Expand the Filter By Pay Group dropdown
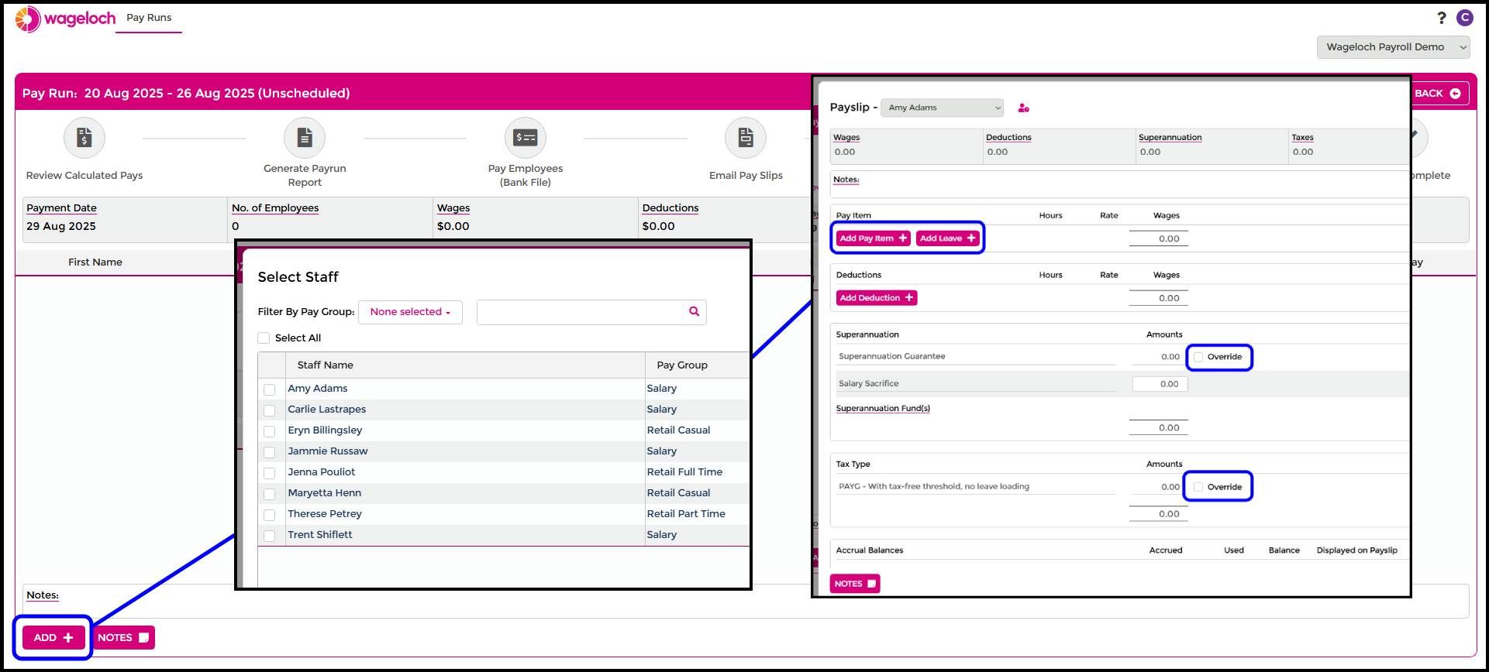The width and height of the screenshot is (1489, 672). (x=410, y=312)
